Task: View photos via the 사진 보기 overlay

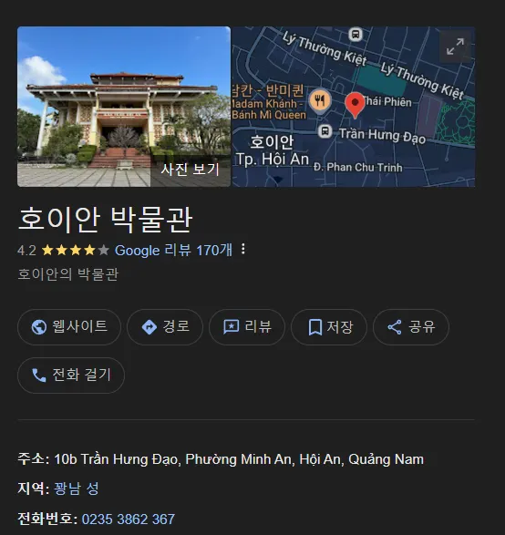Action: (191, 170)
